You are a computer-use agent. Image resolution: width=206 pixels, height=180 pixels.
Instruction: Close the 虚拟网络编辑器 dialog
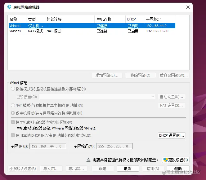tap(188, 7)
